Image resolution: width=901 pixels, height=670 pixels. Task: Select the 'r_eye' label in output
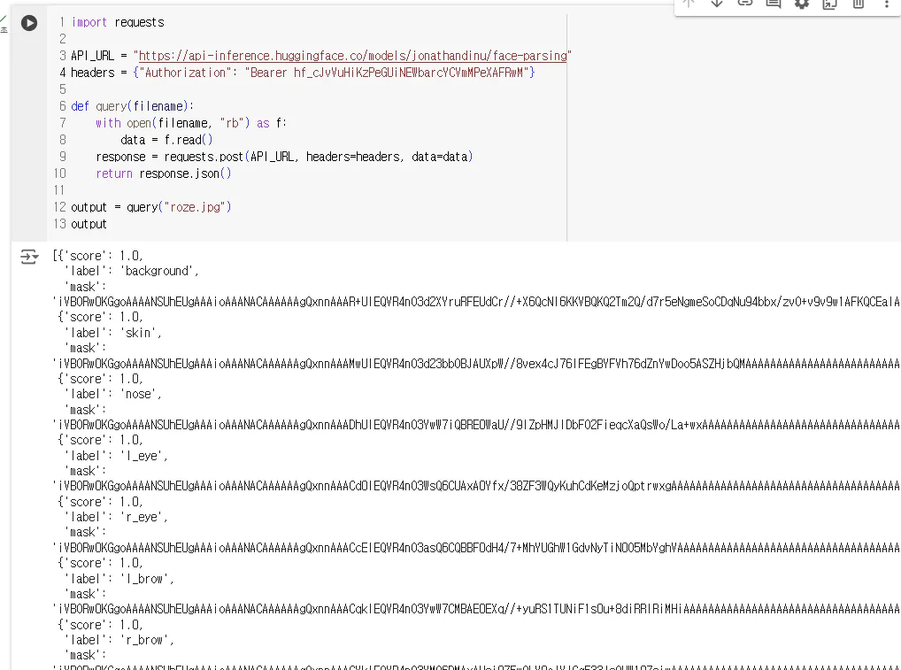[143, 517]
